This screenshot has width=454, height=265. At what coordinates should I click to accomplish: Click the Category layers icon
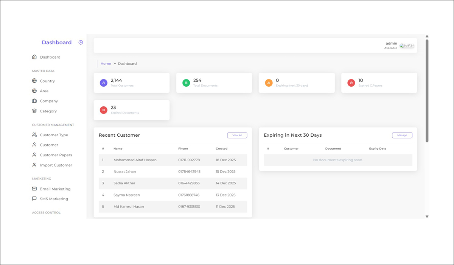(34, 111)
